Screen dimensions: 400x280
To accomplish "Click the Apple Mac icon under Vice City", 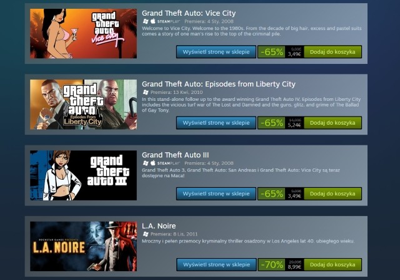I will click(x=152, y=21).
